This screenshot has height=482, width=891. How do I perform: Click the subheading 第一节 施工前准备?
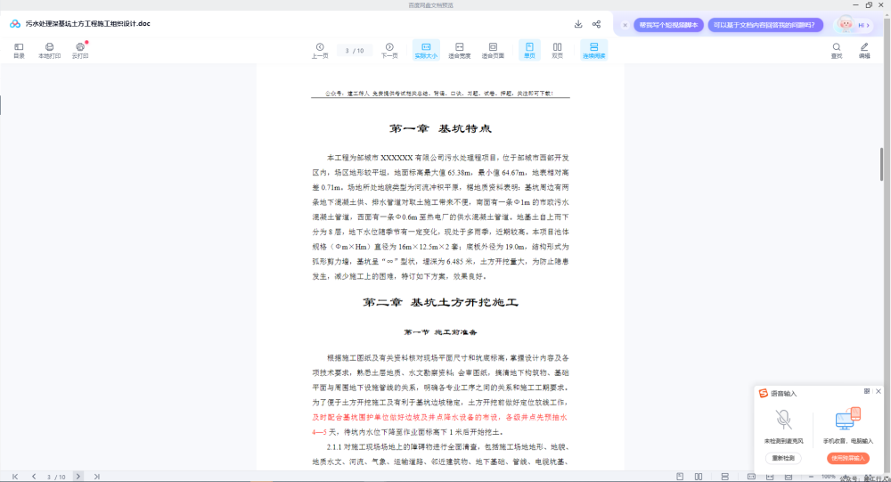click(x=440, y=332)
